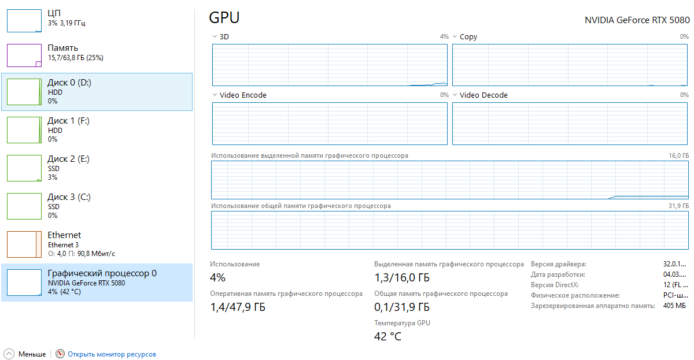Image resolution: width=694 pixels, height=360 pixels.
Task: Click the shared GPU memory usage graph
Action: [x=449, y=230]
